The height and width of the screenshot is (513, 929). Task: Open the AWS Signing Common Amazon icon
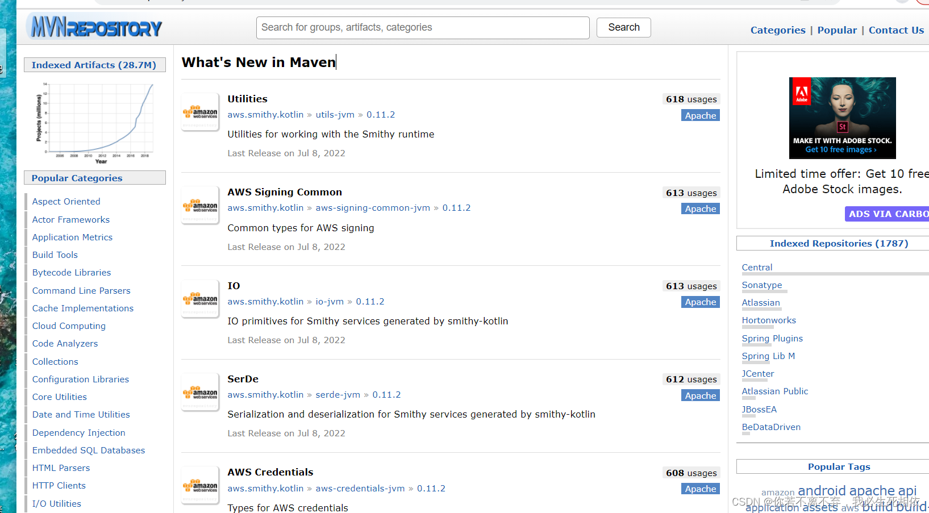tap(200, 205)
